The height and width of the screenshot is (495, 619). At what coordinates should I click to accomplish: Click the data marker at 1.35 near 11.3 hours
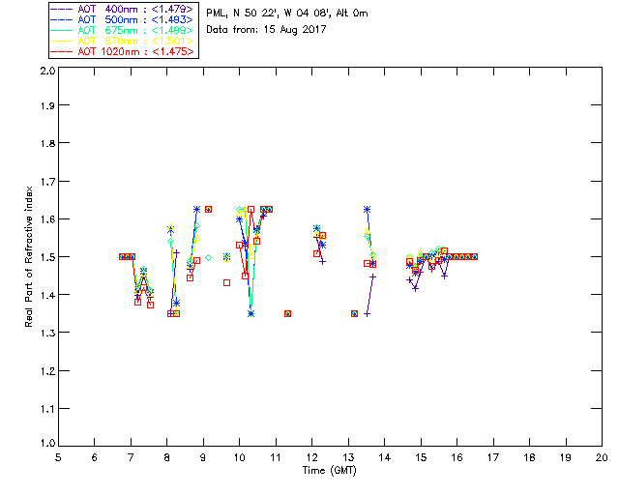(x=288, y=314)
